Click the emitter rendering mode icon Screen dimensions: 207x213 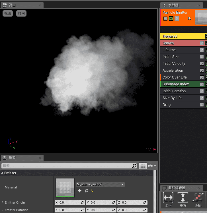click(x=171, y=19)
